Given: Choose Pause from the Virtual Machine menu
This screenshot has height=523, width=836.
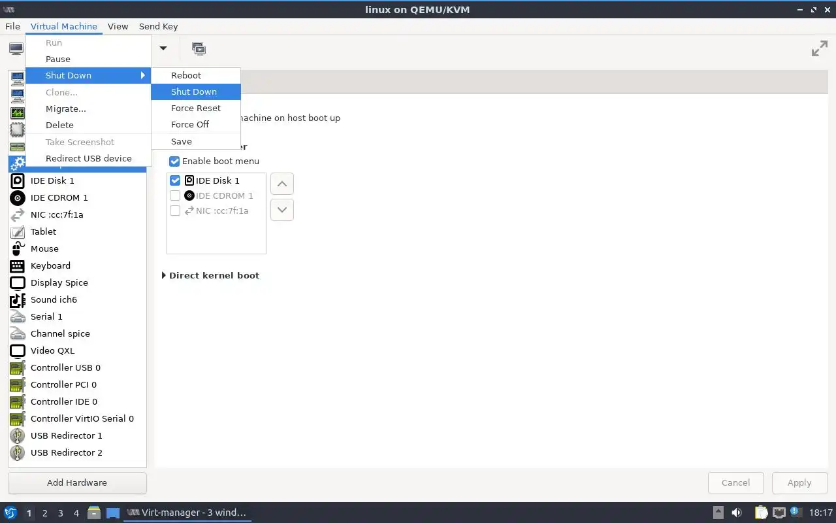Looking at the screenshot, I should [88, 59].
